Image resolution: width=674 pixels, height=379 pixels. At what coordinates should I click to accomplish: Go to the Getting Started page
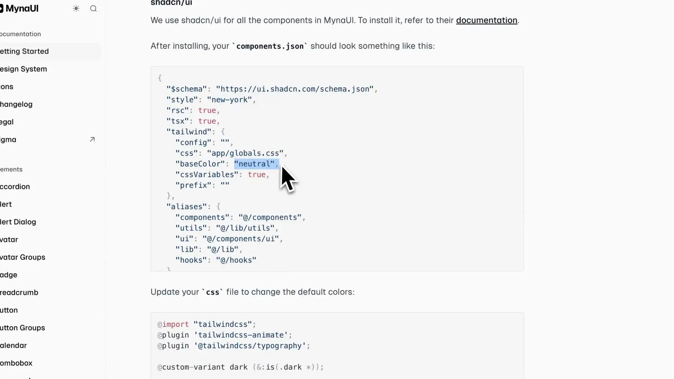(25, 52)
